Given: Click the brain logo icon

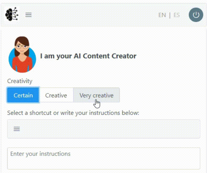Looking at the screenshot, I should point(12,14).
